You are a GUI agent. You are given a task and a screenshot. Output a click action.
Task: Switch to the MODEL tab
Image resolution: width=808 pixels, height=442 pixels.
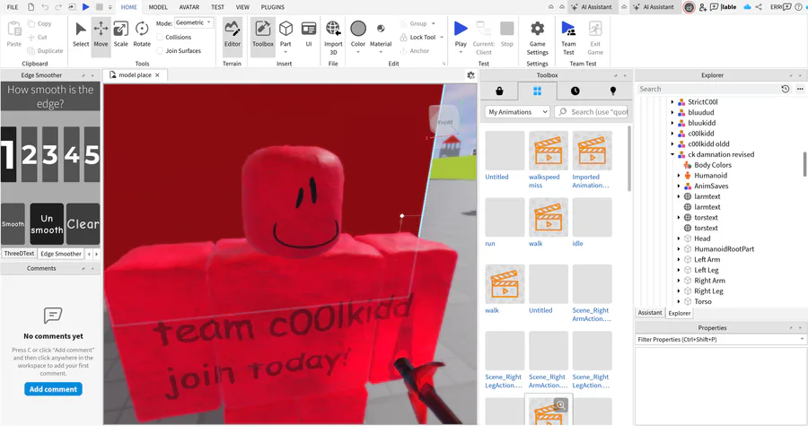[158, 7]
